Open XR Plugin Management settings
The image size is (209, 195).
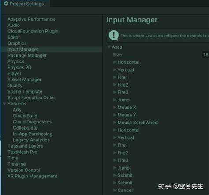coord(33,176)
